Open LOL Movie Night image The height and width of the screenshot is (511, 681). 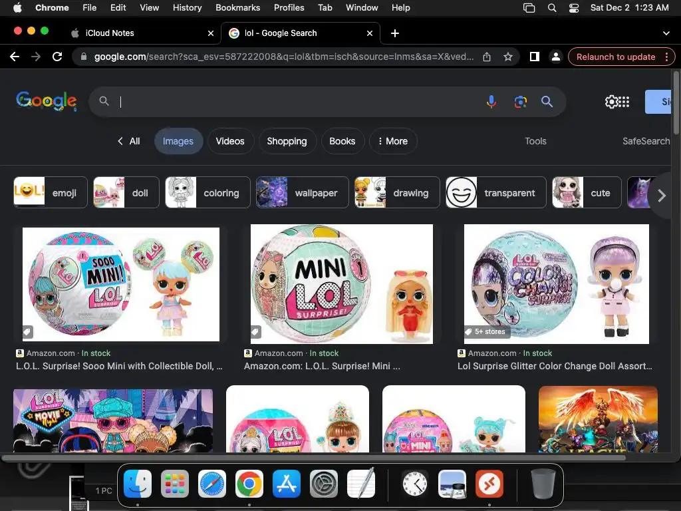[113, 421]
